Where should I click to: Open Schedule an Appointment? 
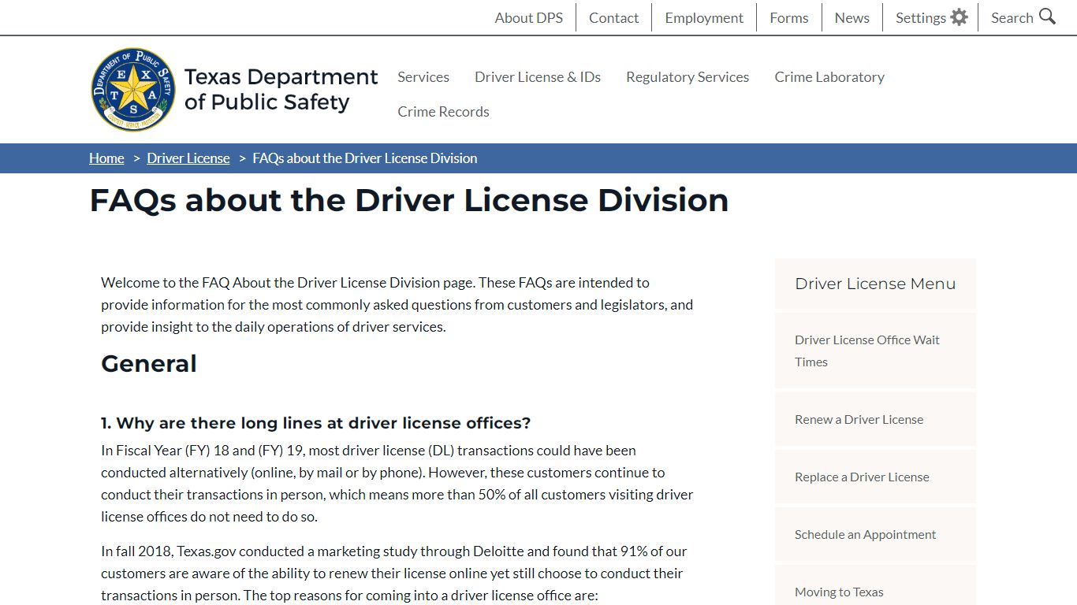pos(875,534)
